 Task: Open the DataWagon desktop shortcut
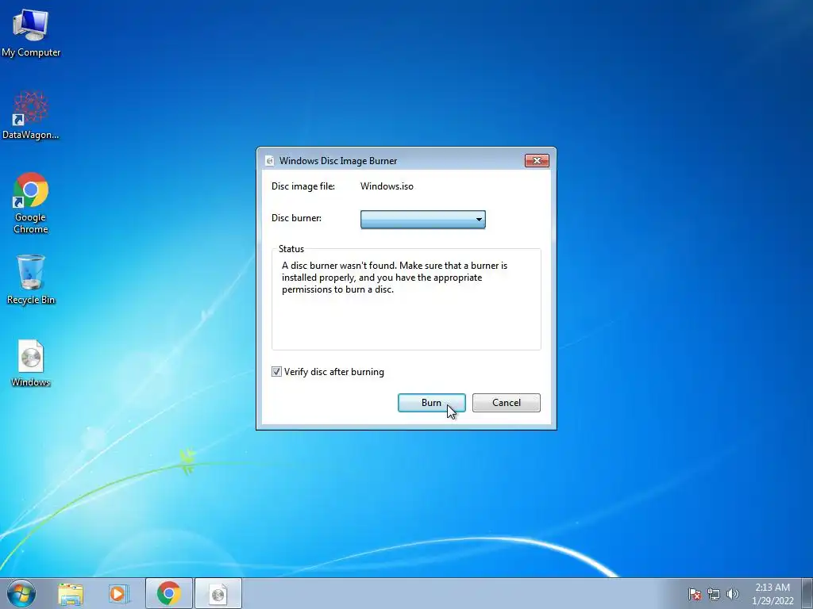(31, 115)
